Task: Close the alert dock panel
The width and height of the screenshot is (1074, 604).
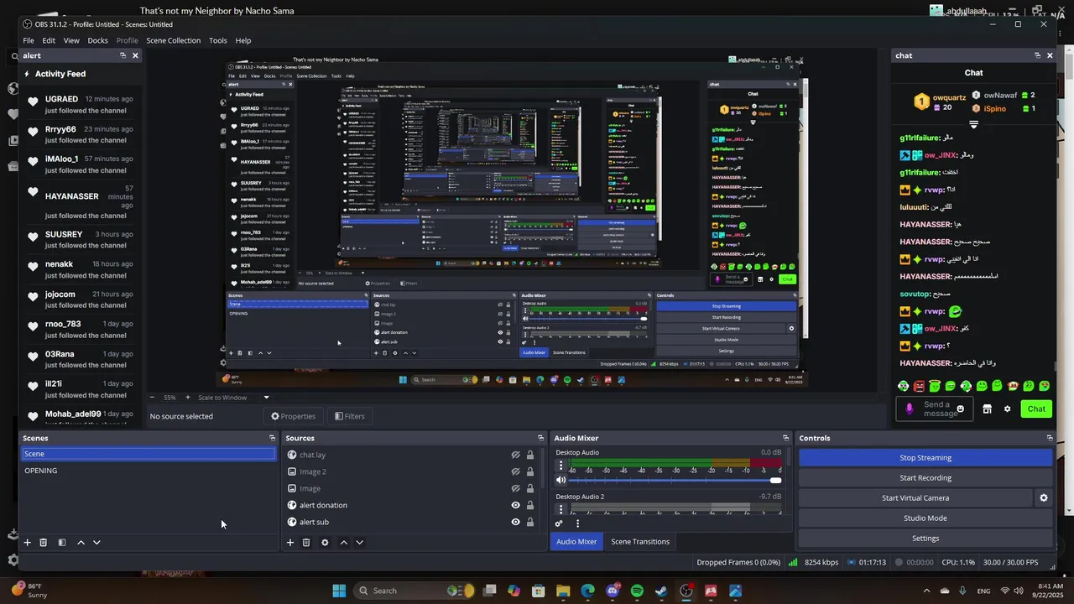Action: 135,55
